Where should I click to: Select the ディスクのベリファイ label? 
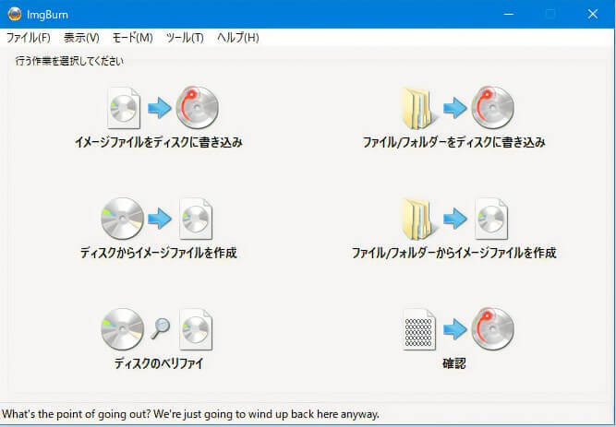159,363
